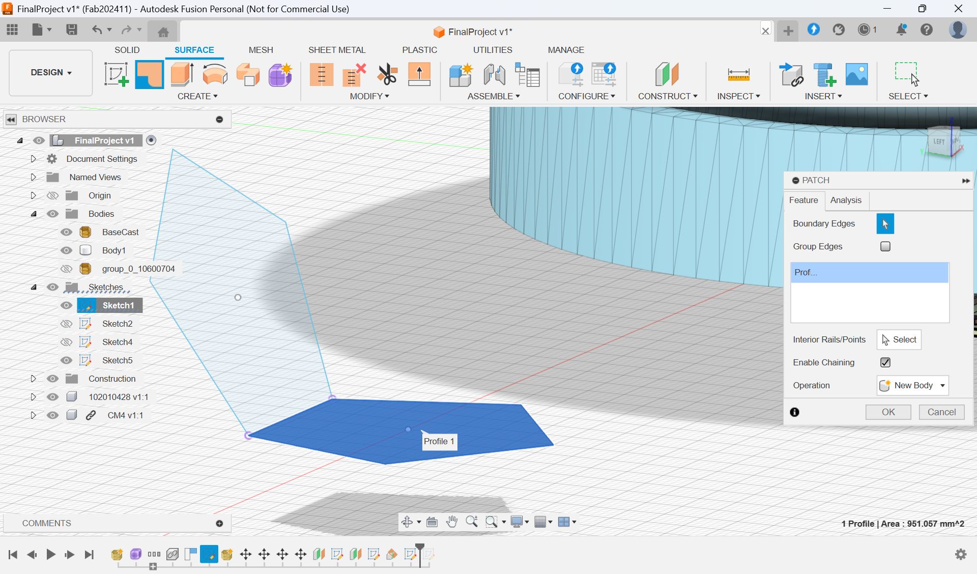977x574 pixels.
Task: Add a new design tab with plus
Action: [x=788, y=31]
